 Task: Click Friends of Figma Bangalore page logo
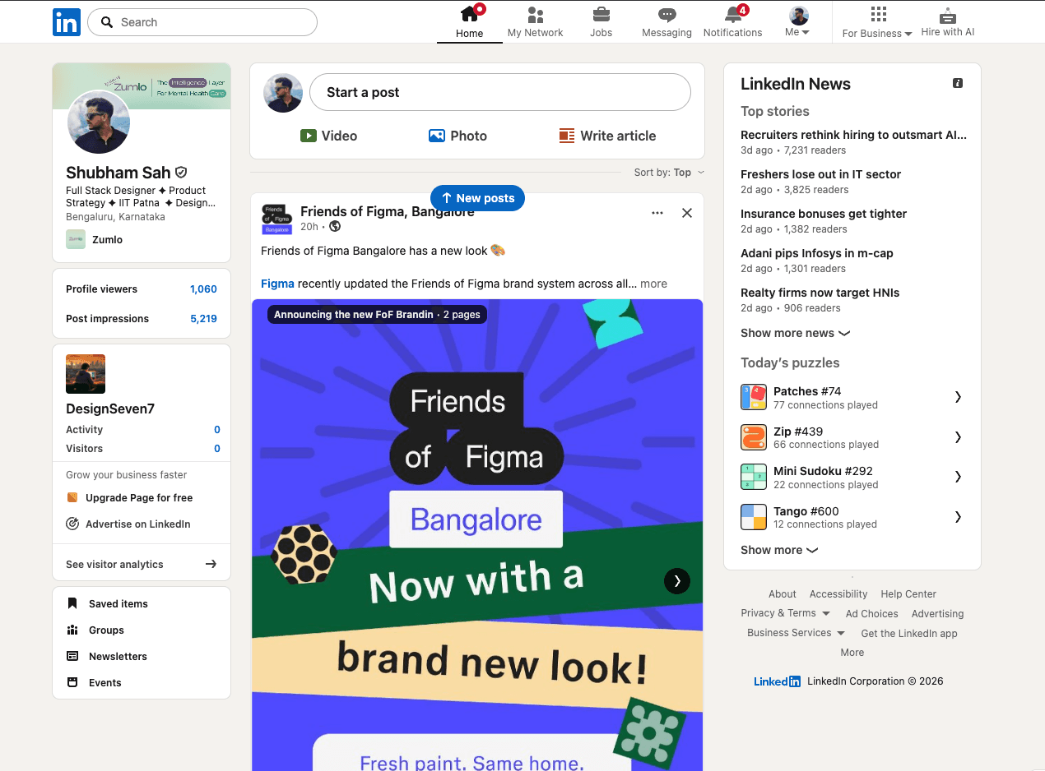pos(276,219)
